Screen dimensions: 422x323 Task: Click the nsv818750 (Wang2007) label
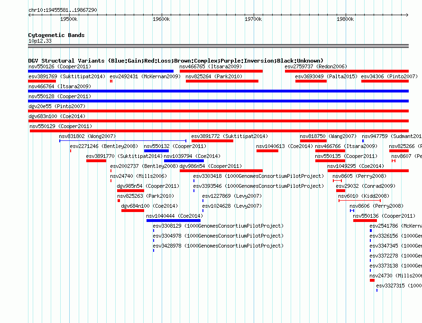tap(328, 136)
